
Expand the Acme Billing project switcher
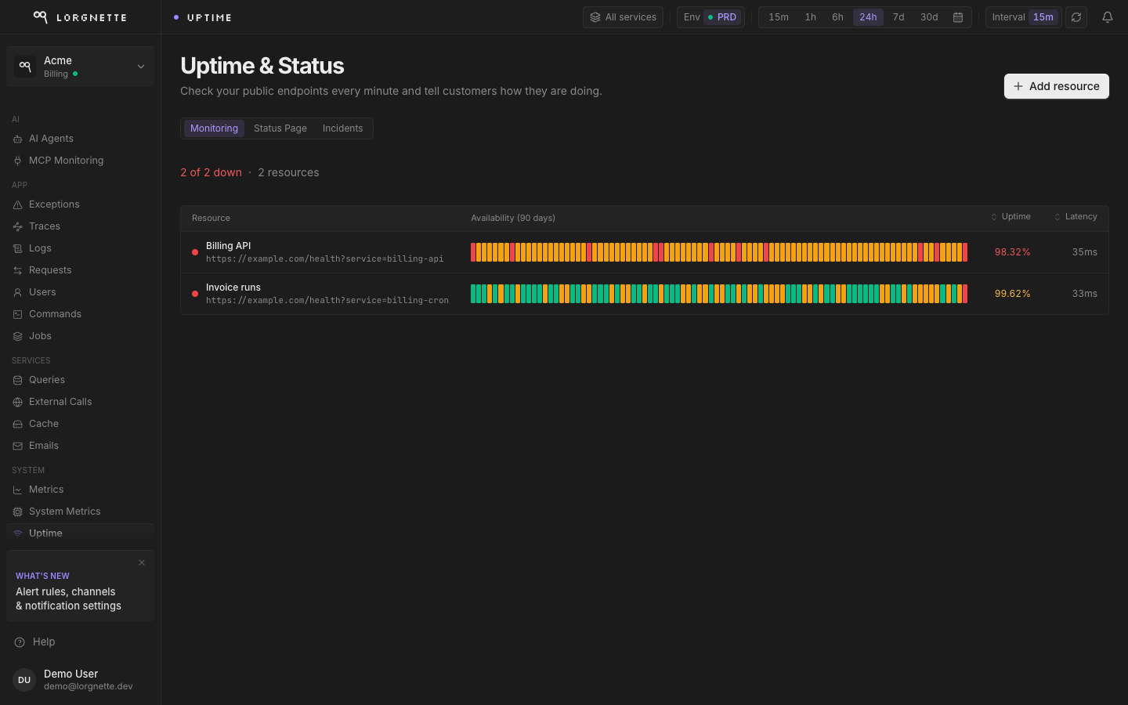pos(80,67)
